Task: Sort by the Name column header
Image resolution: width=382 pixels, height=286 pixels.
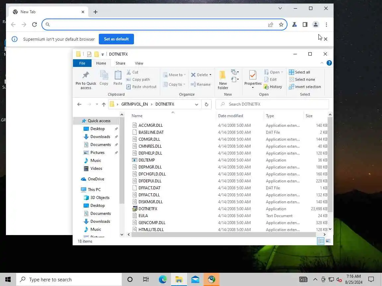Action: [137, 116]
